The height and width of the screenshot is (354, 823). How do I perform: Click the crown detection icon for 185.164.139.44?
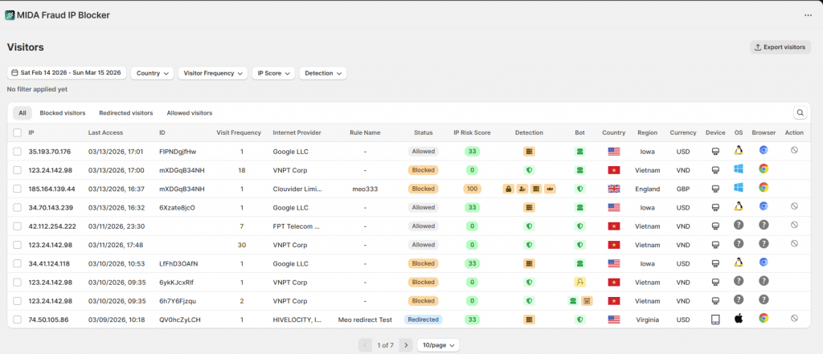click(550, 189)
